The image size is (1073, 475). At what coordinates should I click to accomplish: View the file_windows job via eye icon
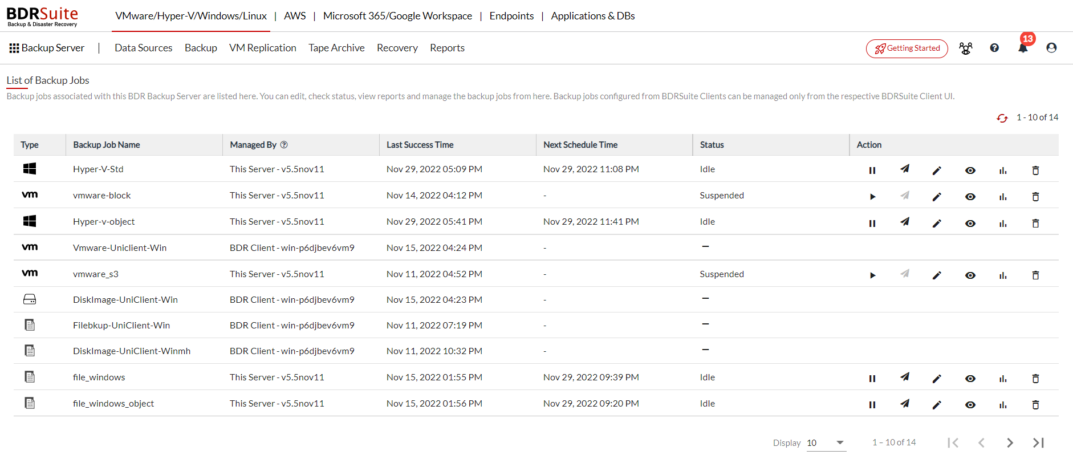point(970,379)
